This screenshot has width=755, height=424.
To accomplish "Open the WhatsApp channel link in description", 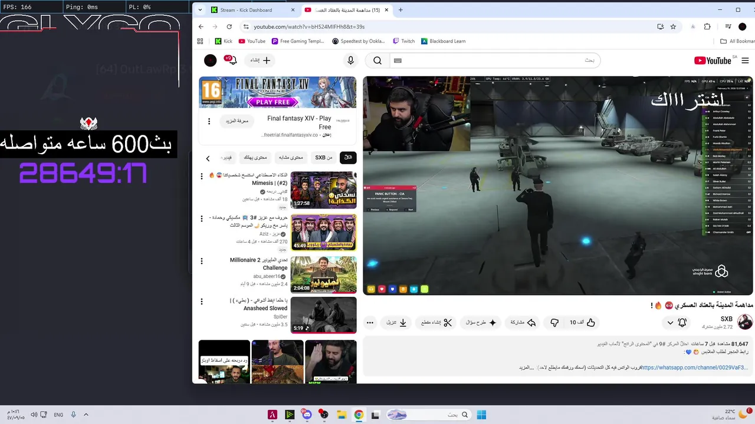I will [695, 367].
